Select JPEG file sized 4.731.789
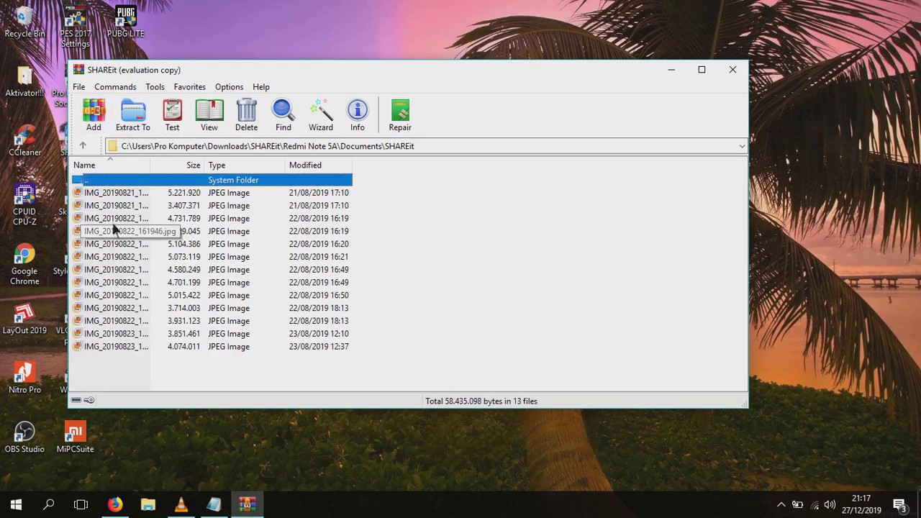 (x=212, y=219)
